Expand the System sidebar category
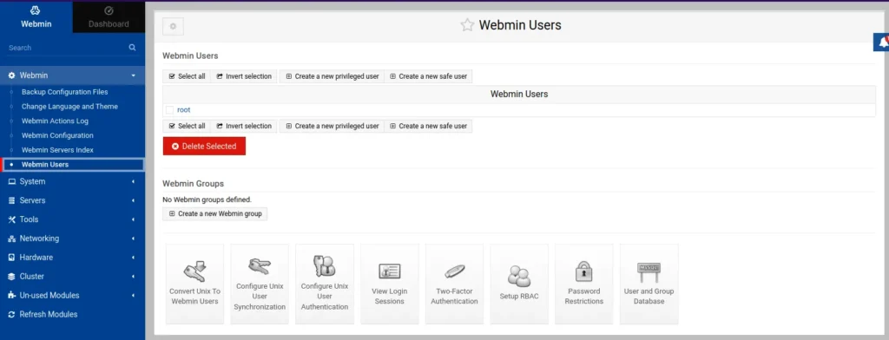Viewport: 889px width, 340px height. click(73, 181)
